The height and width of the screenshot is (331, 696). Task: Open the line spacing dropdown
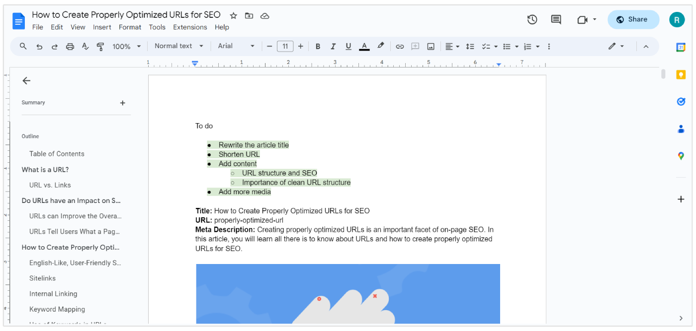pyautogui.click(x=470, y=46)
